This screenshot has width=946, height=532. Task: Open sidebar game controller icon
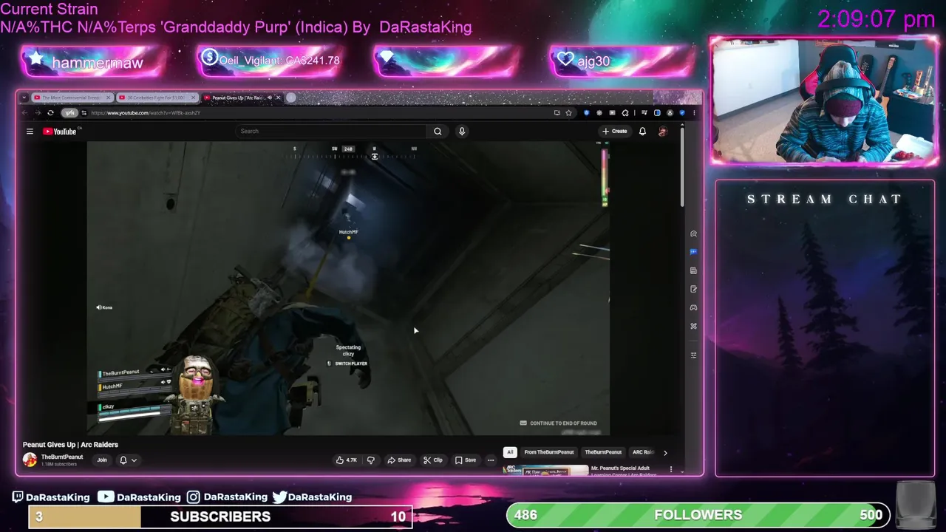tap(693, 307)
